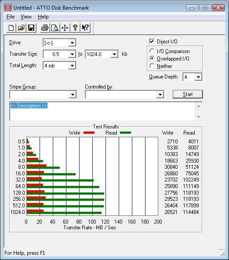Click the write value 26521
Image resolution: width=229 pixels, height=260 pixels.
(x=171, y=212)
